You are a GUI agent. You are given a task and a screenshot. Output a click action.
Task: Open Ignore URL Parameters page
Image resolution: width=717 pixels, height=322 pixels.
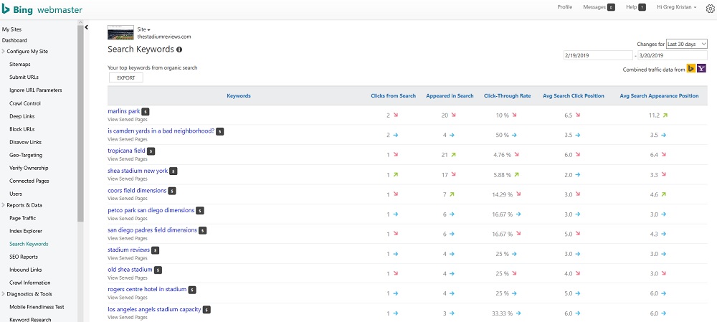pyautogui.click(x=36, y=90)
